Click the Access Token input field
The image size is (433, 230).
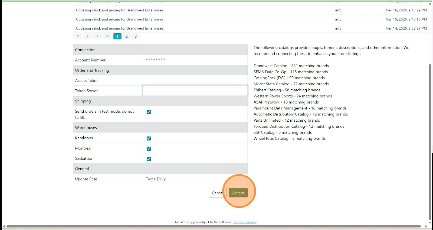click(195, 80)
